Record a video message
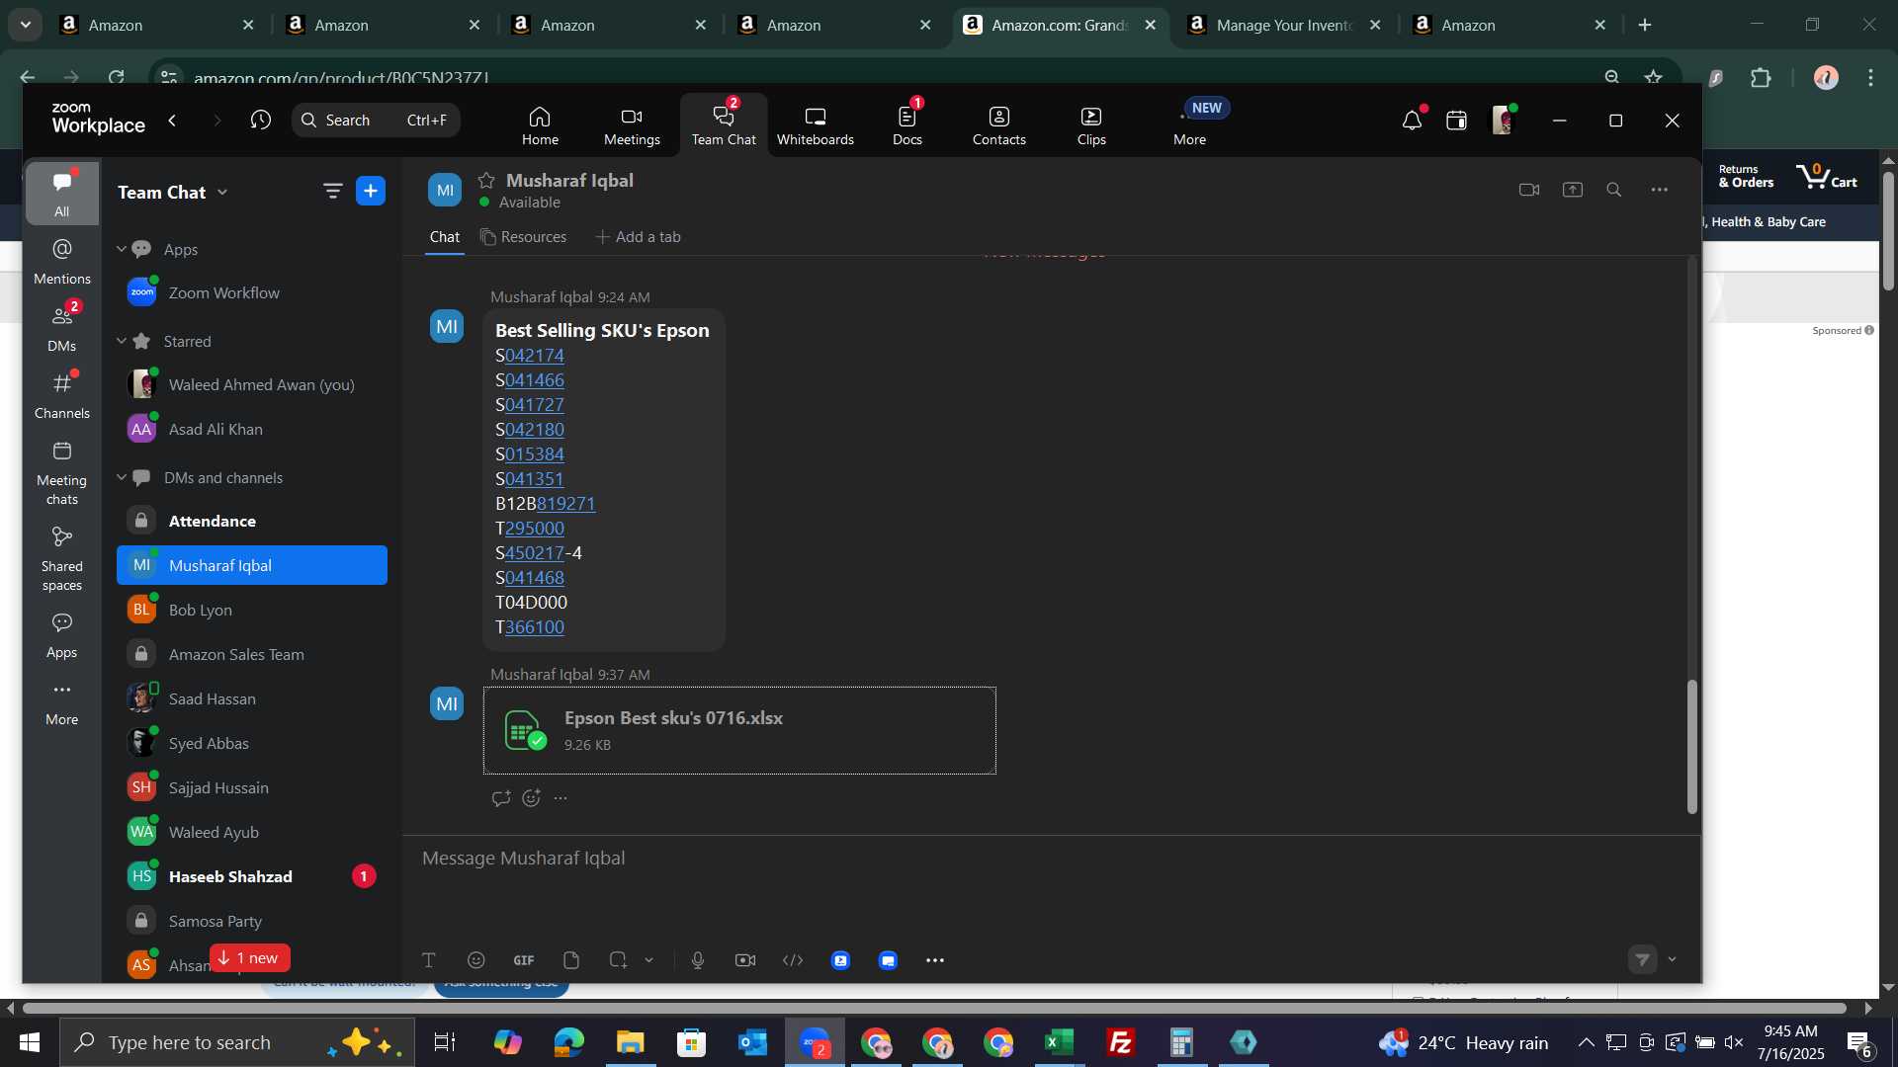The height and width of the screenshot is (1067, 1898). [745, 960]
